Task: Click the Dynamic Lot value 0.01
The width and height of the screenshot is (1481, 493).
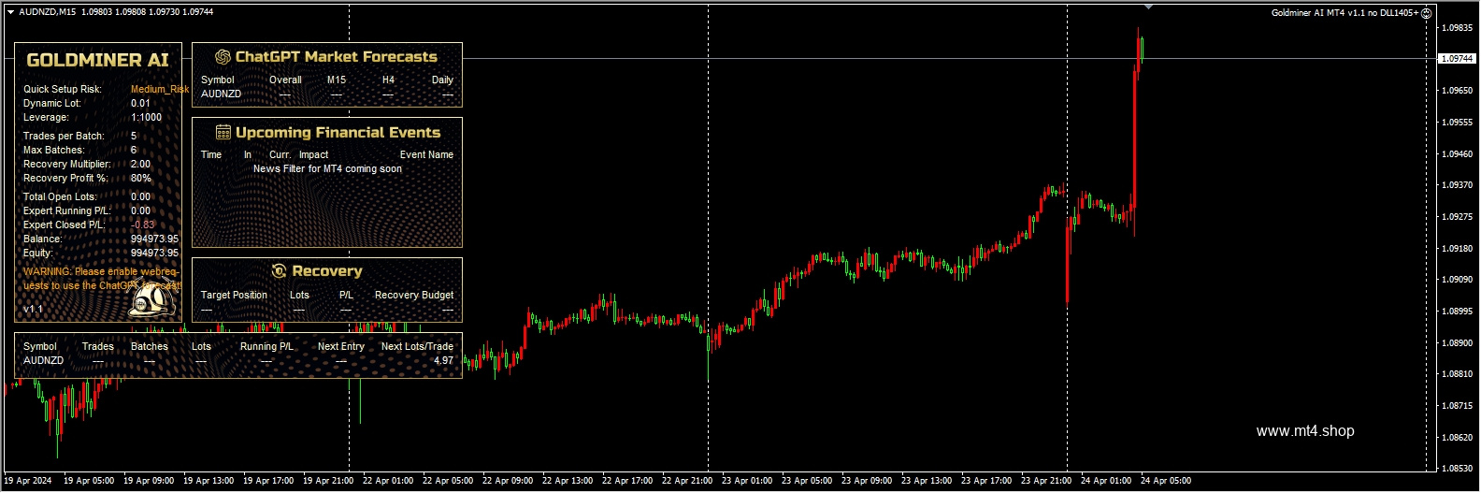Action: tap(140, 104)
